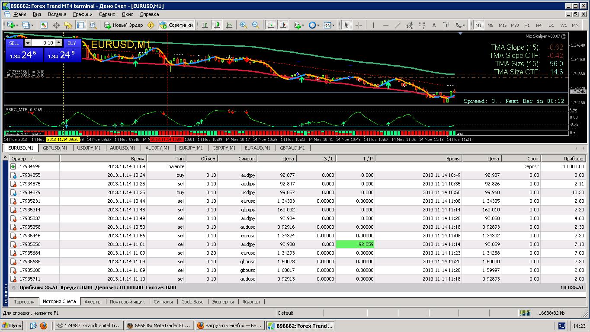Select the crosshair cursor tool
Screen dimensions: 590x332
coord(359,25)
